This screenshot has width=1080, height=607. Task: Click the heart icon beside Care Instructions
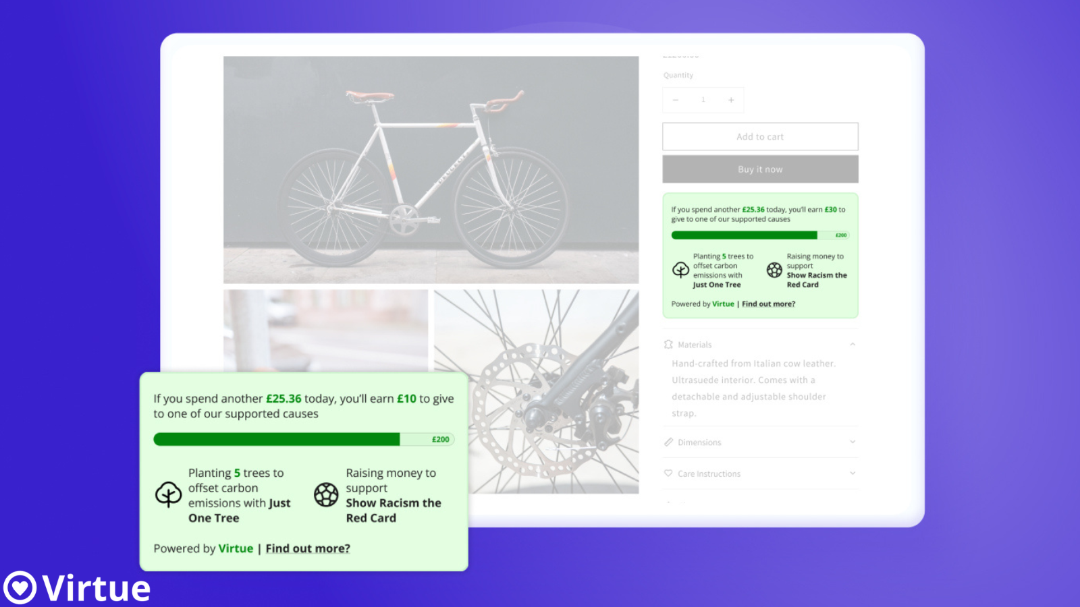[668, 473]
